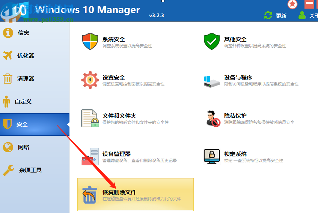The width and height of the screenshot is (318, 213).
Task: Switch to the 清理器 sidebar tab
Action: (35, 78)
